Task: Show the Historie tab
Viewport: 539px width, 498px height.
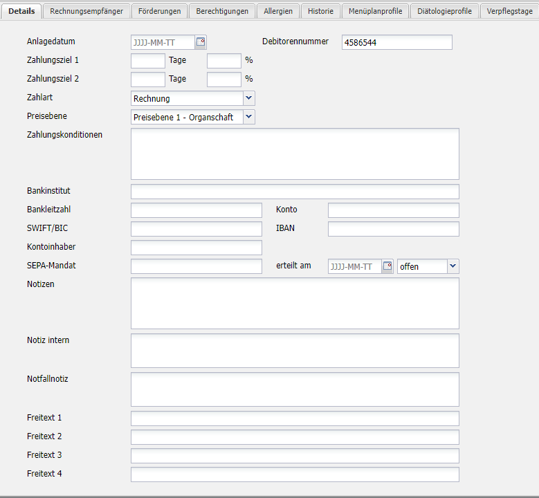Action: [320, 11]
